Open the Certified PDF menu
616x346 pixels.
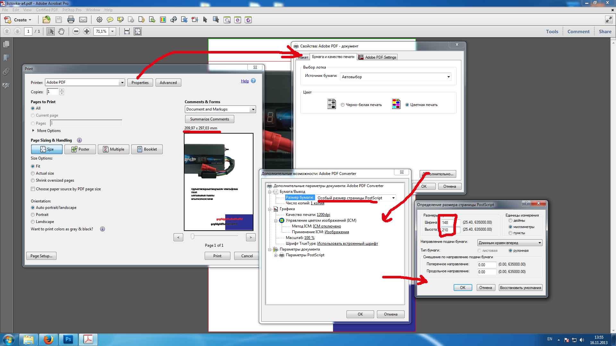(x=47, y=10)
